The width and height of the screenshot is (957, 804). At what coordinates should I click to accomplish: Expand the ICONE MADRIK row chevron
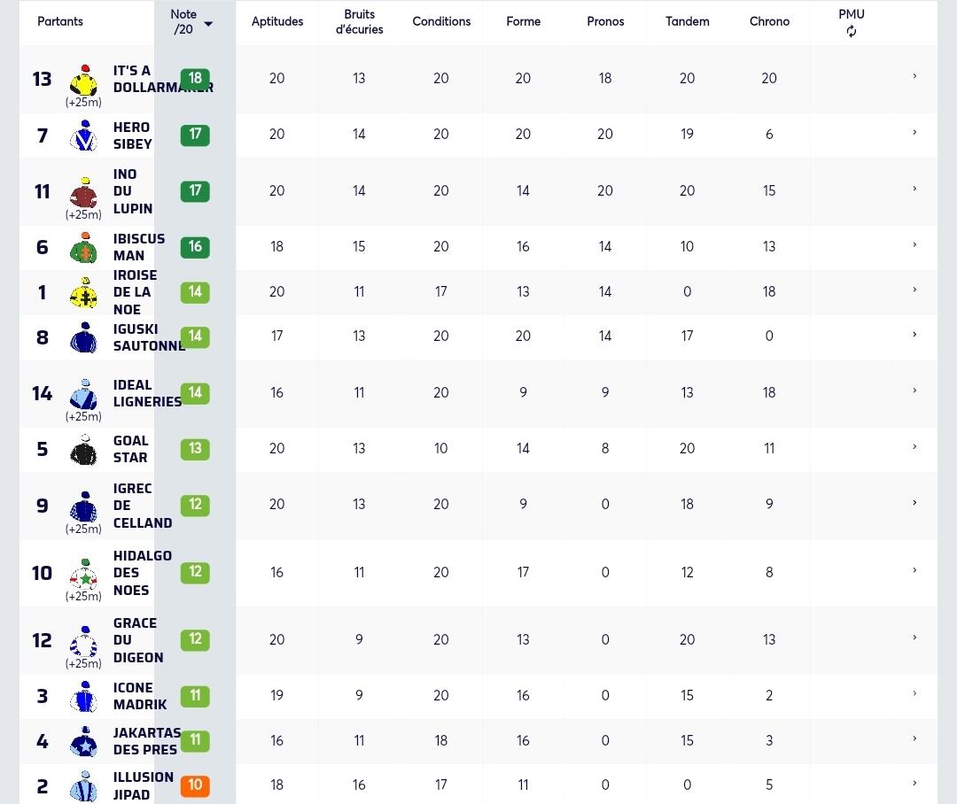(914, 693)
